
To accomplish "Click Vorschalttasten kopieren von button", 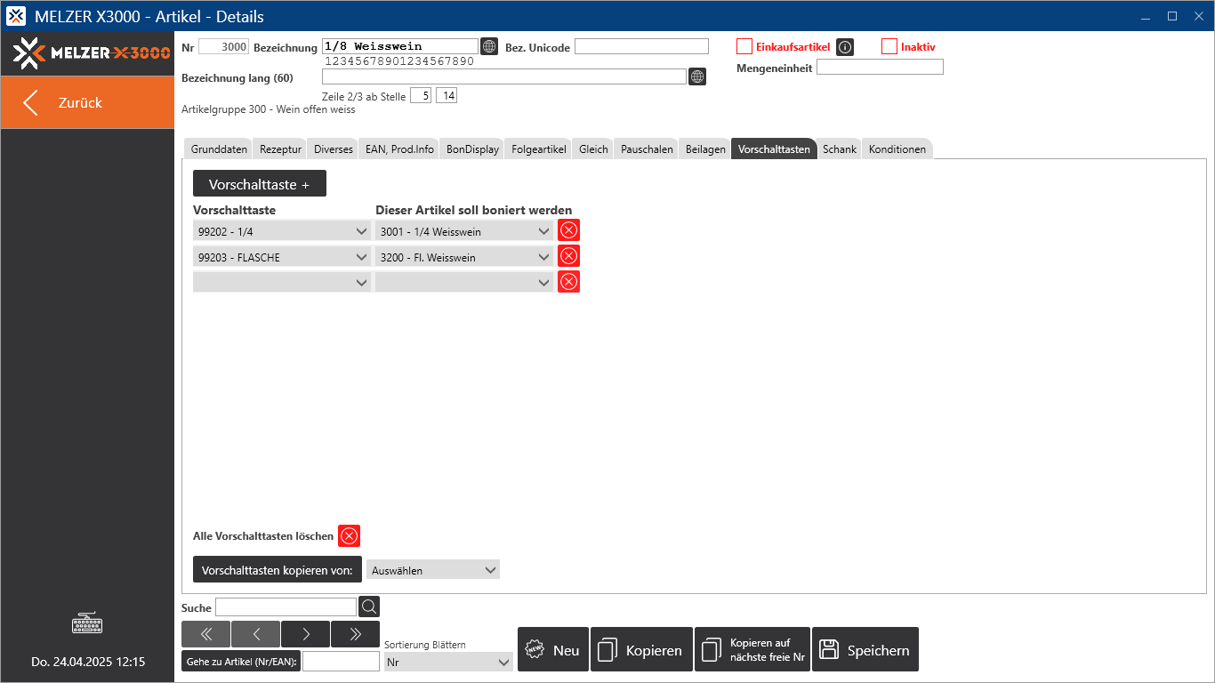I will pos(278,570).
